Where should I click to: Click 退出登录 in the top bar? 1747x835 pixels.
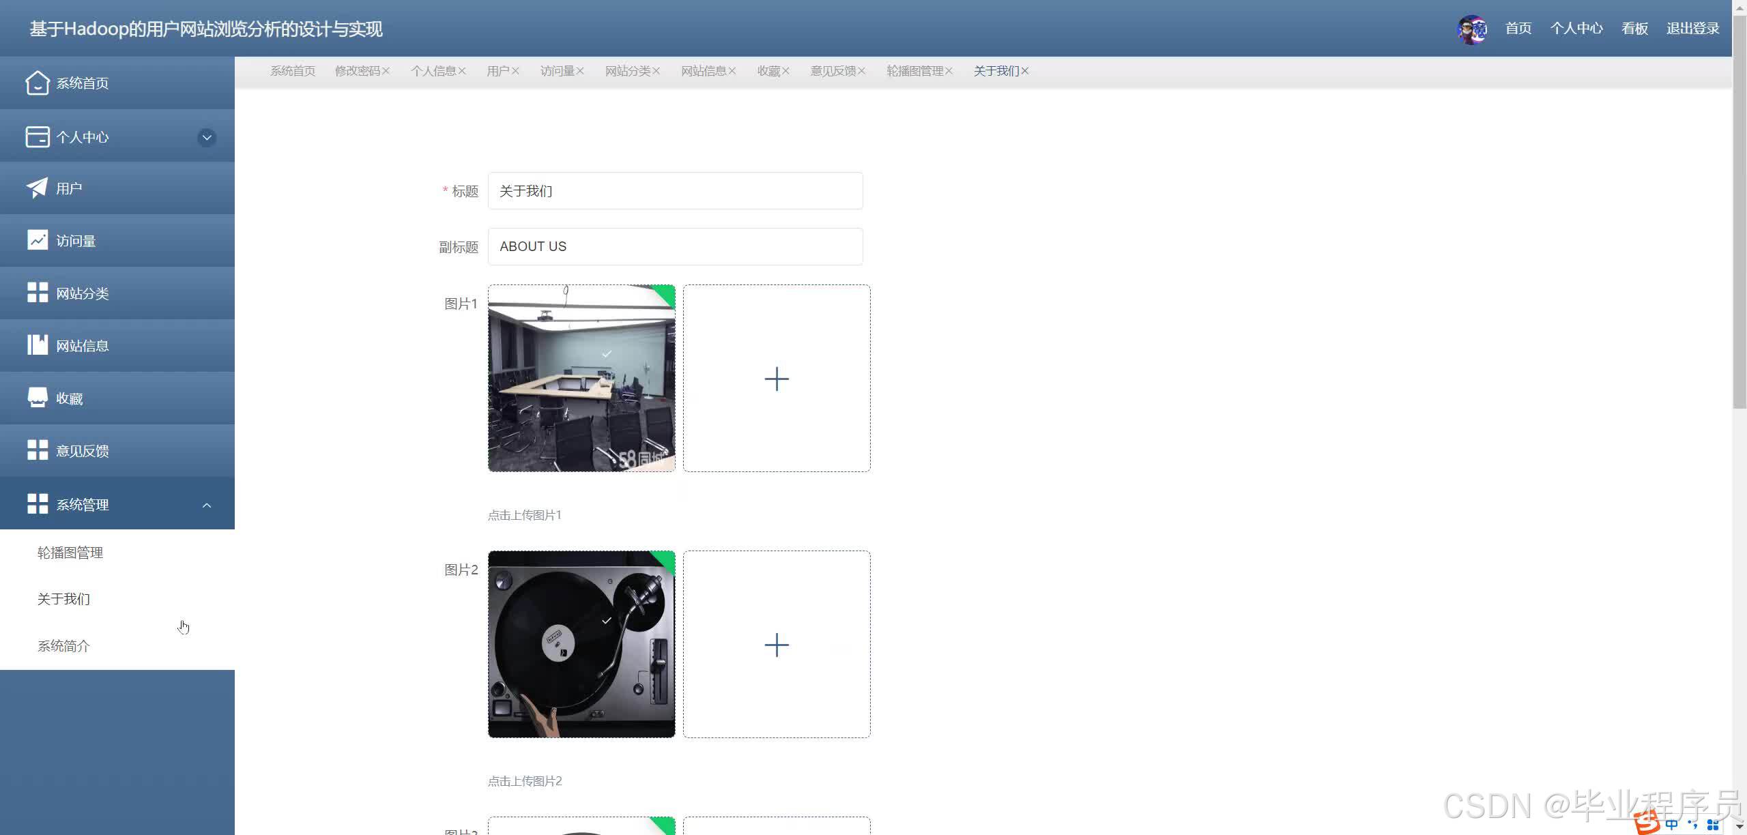pyautogui.click(x=1692, y=29)
